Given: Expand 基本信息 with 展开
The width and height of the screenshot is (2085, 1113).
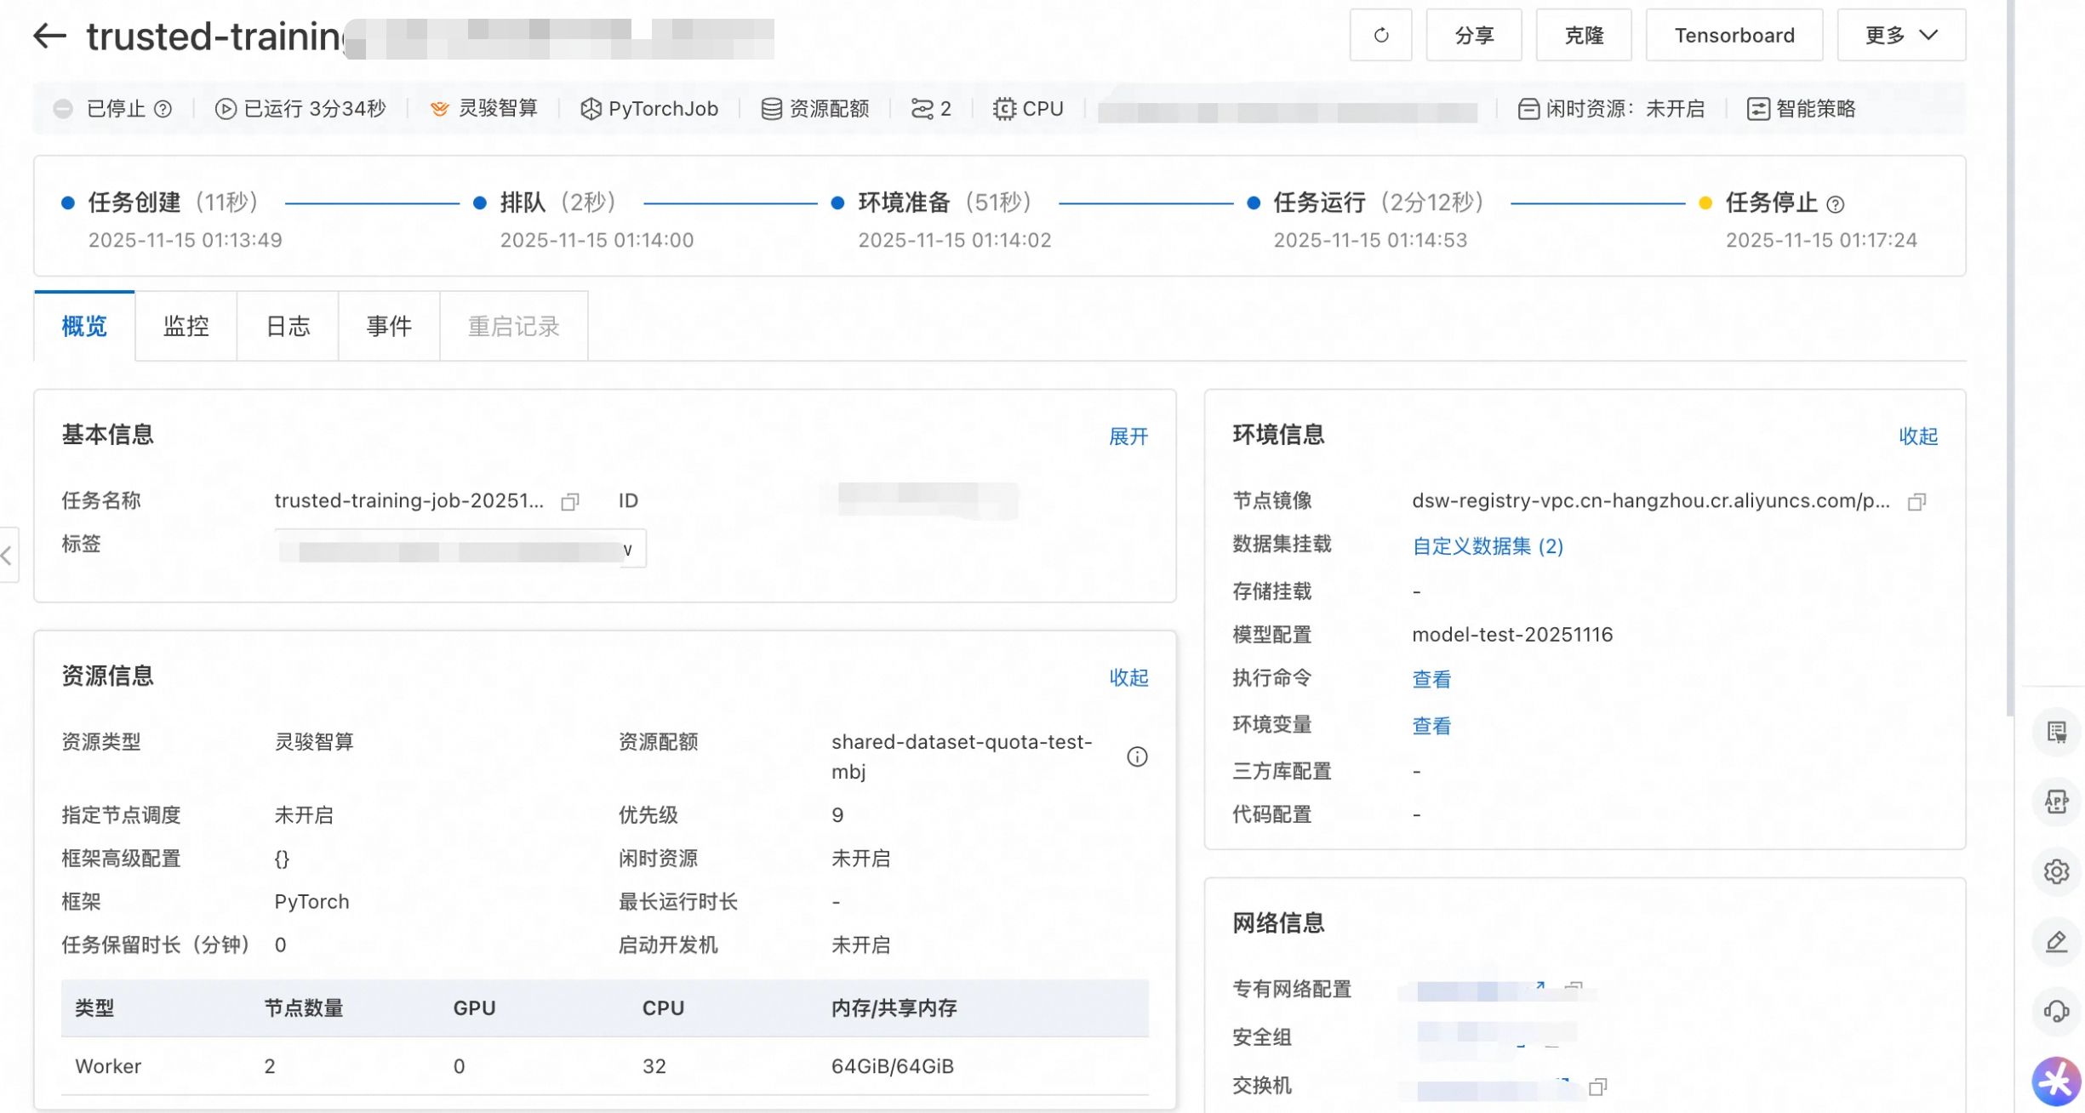Looking at the screenshot, I should (1128, 437).
